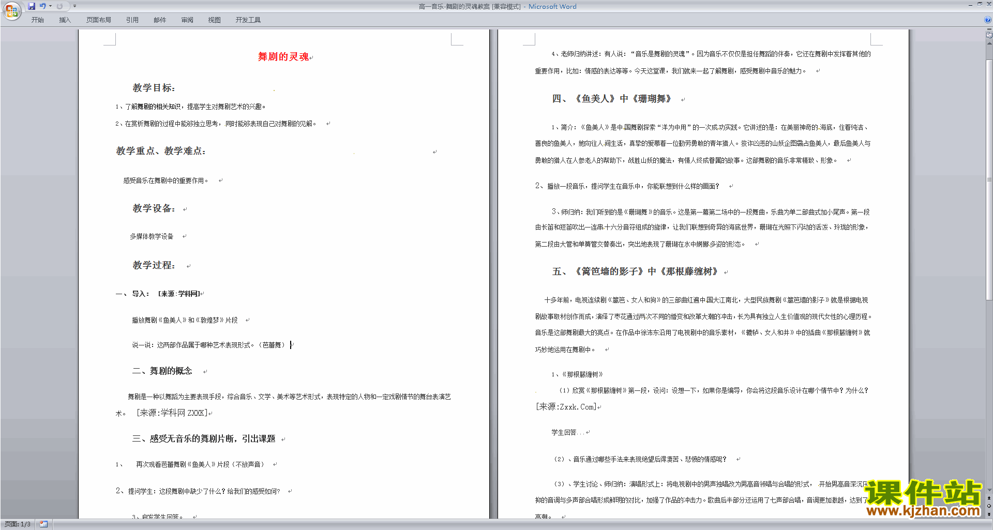Expand the Undo history dropdown arrow
993x530 pixels.
(50, 6)
